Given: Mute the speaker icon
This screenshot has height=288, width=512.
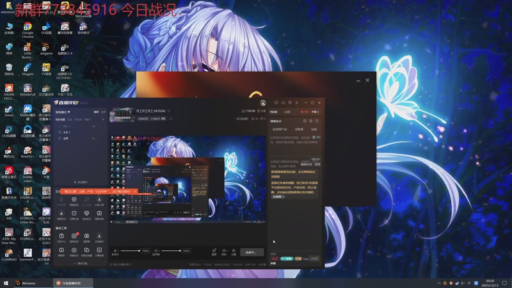Looking at the screenshot, I should [x=156, y=251].
